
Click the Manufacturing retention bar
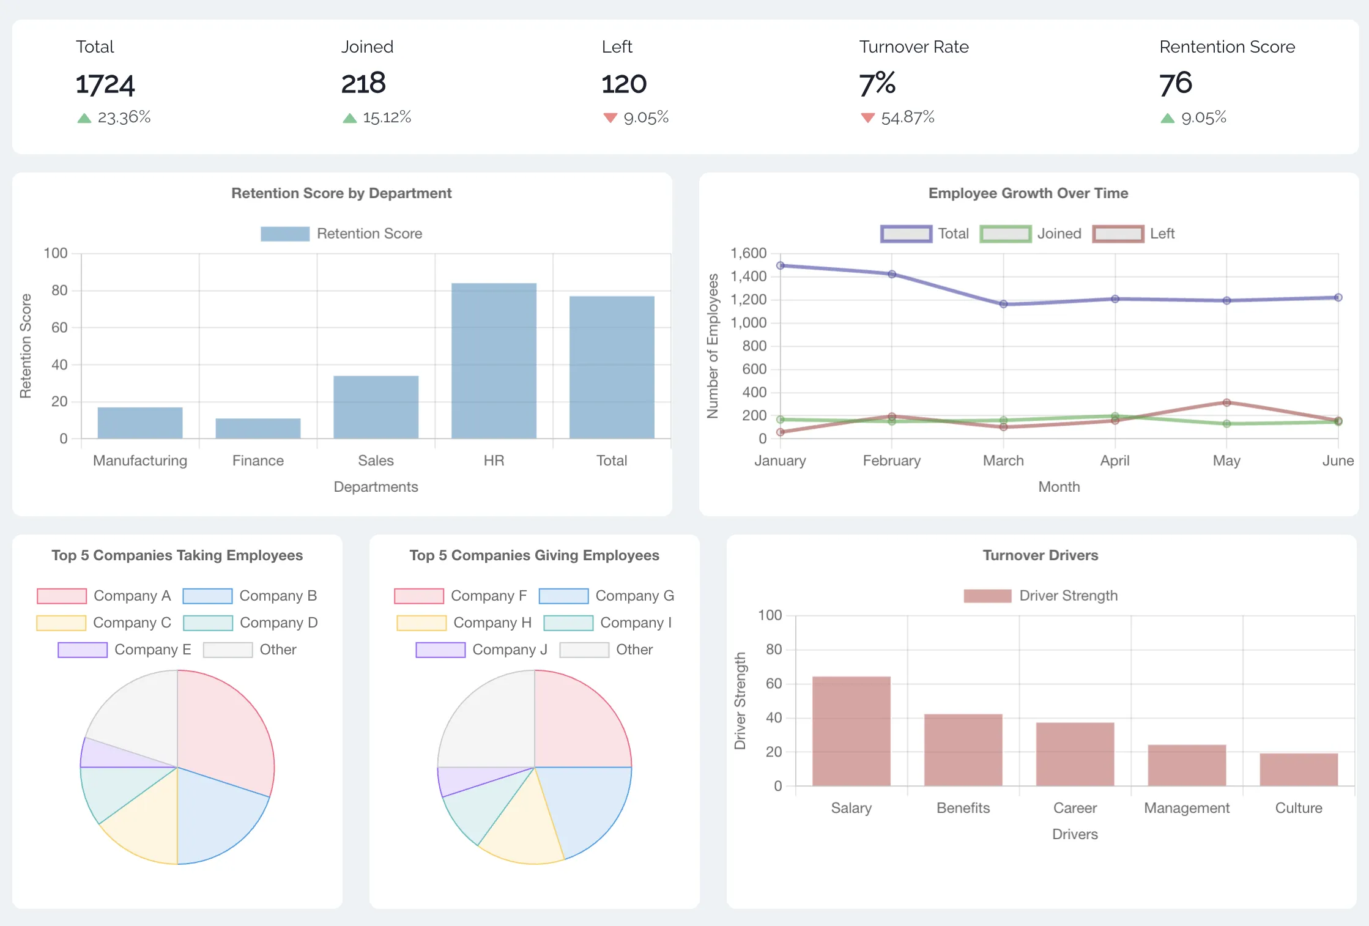click(140, 423)
